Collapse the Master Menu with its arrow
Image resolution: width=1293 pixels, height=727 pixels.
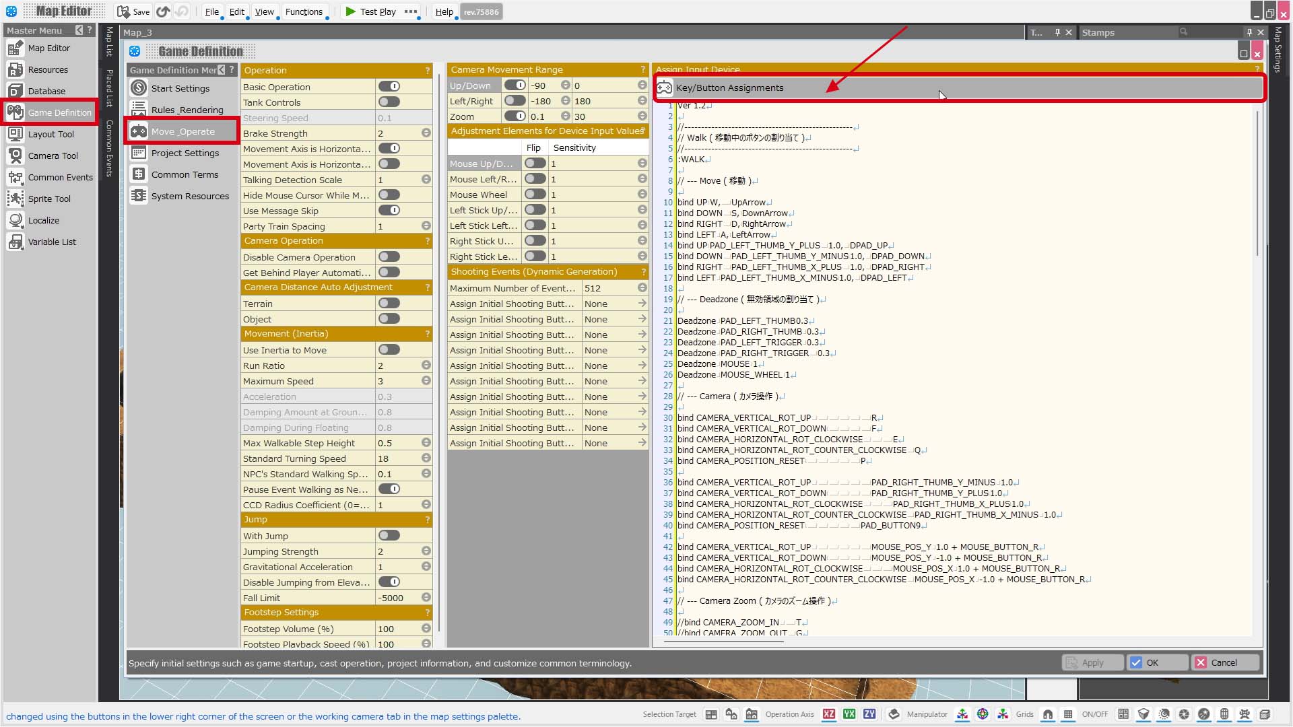[x=79, y=30]
